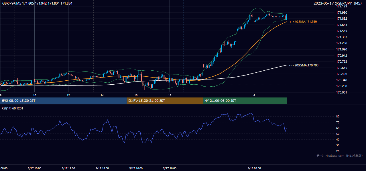Click the RSI 70 level label

click(338, 122)
